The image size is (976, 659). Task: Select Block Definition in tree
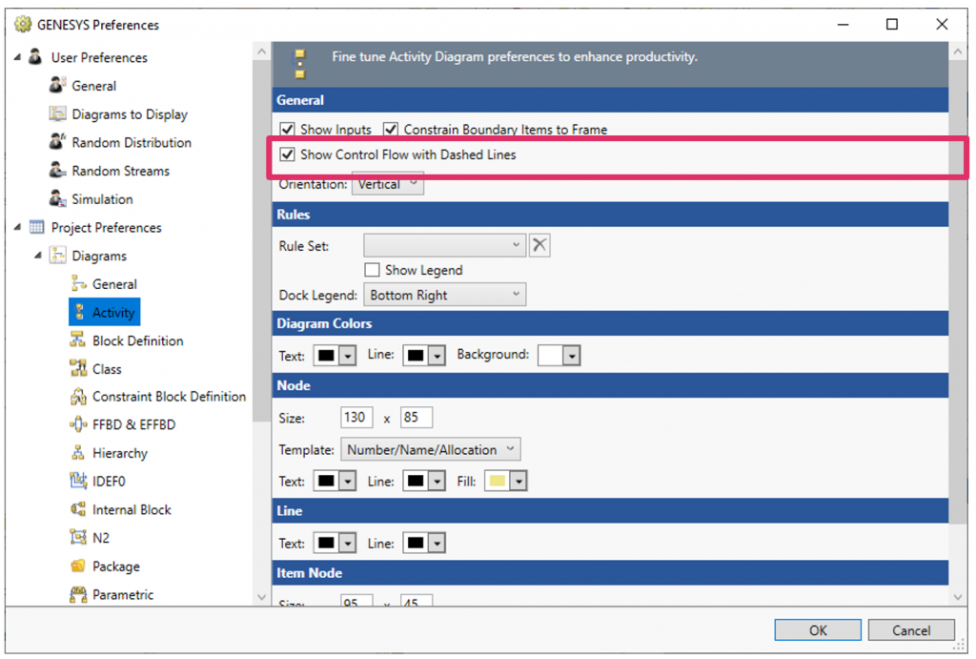pyautogui.click(x=137, y=340)
